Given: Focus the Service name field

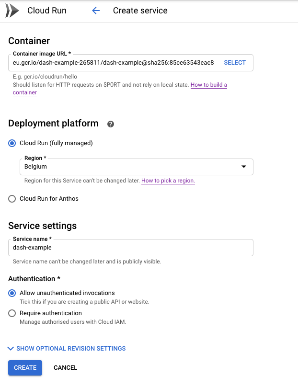Looking at the screenshot, I should 131,248.
